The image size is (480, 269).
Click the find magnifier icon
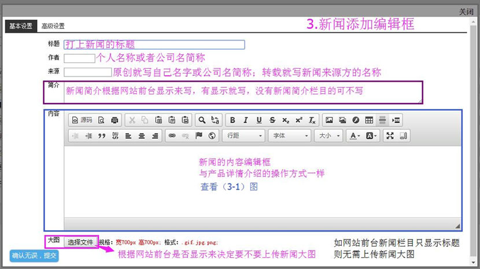(202, 120)
